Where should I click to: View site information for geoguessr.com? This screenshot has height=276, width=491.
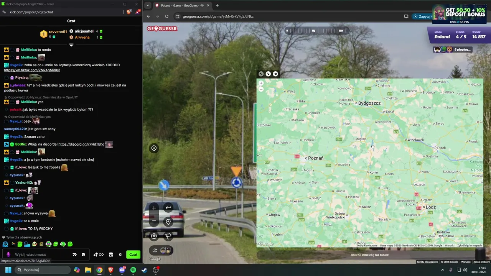[x=177, y=16]
